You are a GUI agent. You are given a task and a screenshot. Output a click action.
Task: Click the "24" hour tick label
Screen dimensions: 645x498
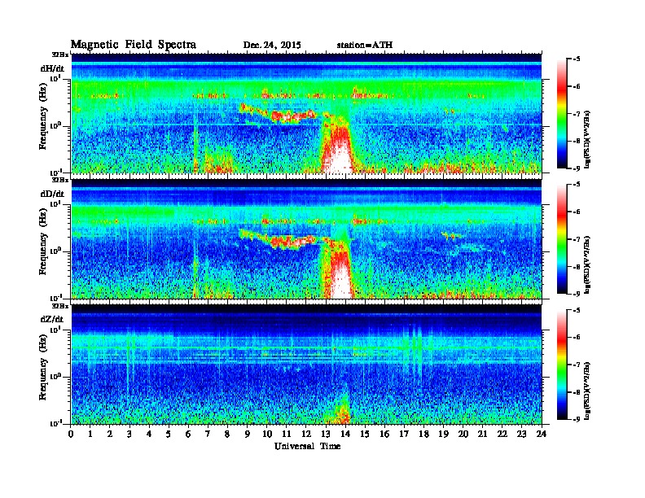[542, 435]
